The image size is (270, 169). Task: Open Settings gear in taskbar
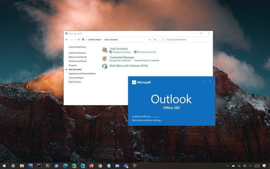click(x=13, y=166)
